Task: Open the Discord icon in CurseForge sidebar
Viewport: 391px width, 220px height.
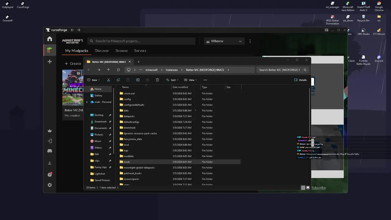Action: click(x=49, y=151)
